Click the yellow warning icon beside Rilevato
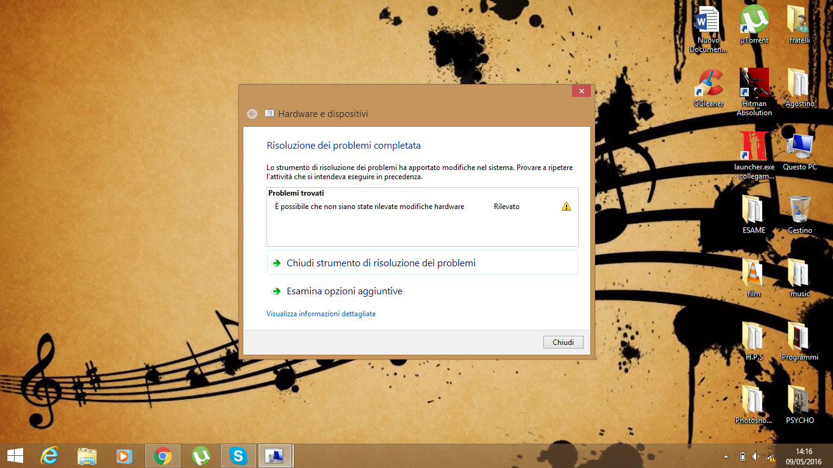833x468 pixels. coord(566,207)
